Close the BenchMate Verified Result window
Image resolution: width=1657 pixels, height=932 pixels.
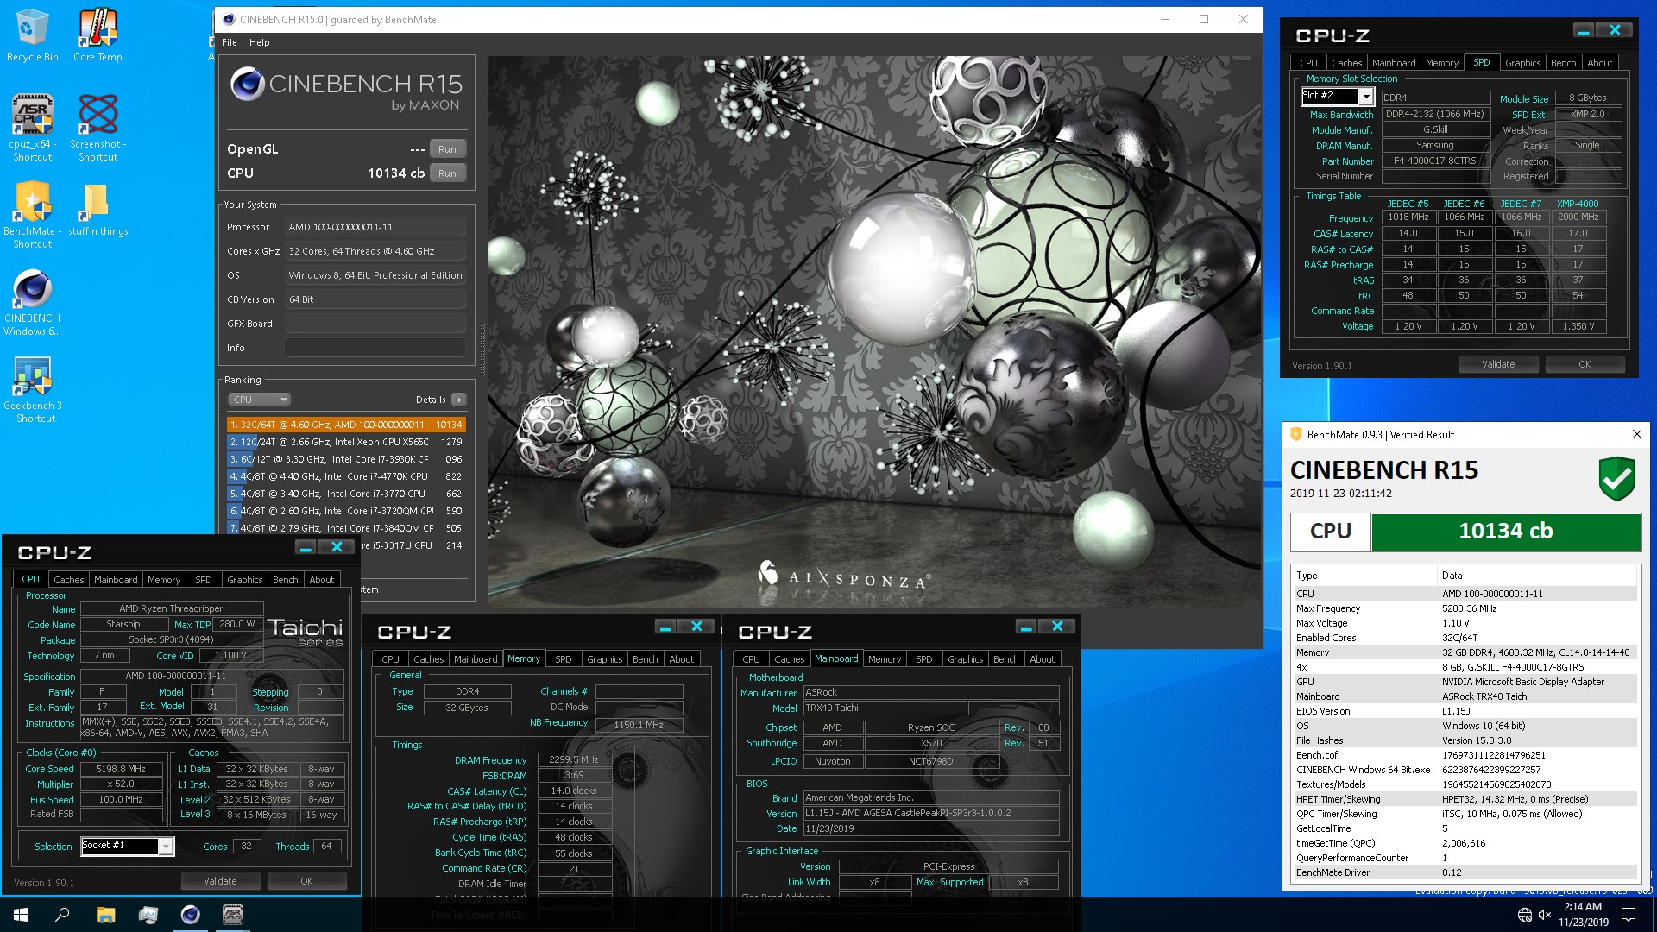point(1636,434)
